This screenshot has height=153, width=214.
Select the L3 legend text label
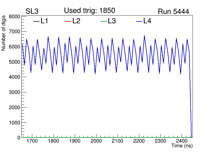tap(112, 21)
